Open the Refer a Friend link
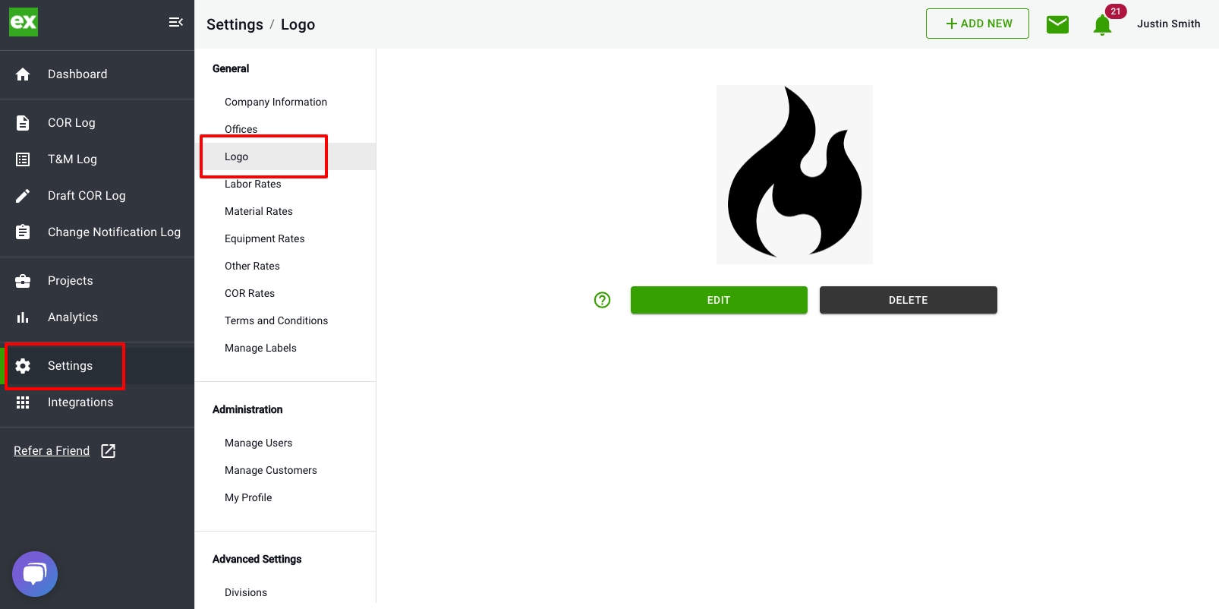 click(52, 451)
